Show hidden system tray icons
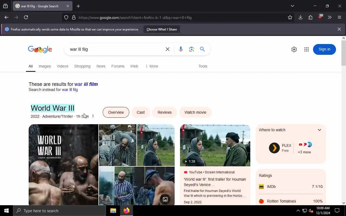The width and height of the screenshot is (346, 216). point(298,211)
